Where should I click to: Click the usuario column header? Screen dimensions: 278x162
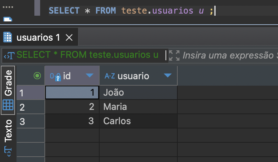(139, 76)
